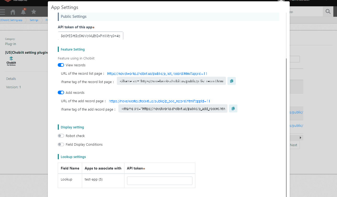Open notifications bell icon
The width and height of the screenshot is (337, 197).
point(23,12)
